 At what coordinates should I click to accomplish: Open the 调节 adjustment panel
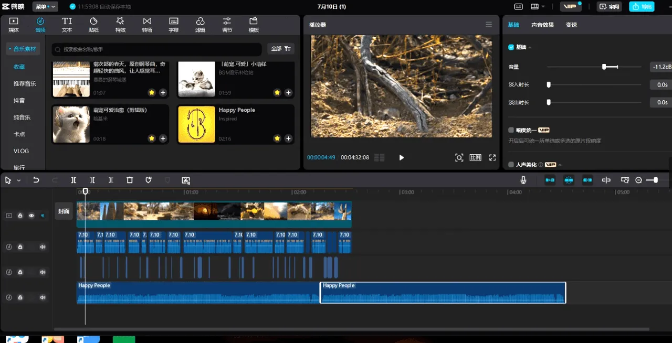(x=227, y=25)
